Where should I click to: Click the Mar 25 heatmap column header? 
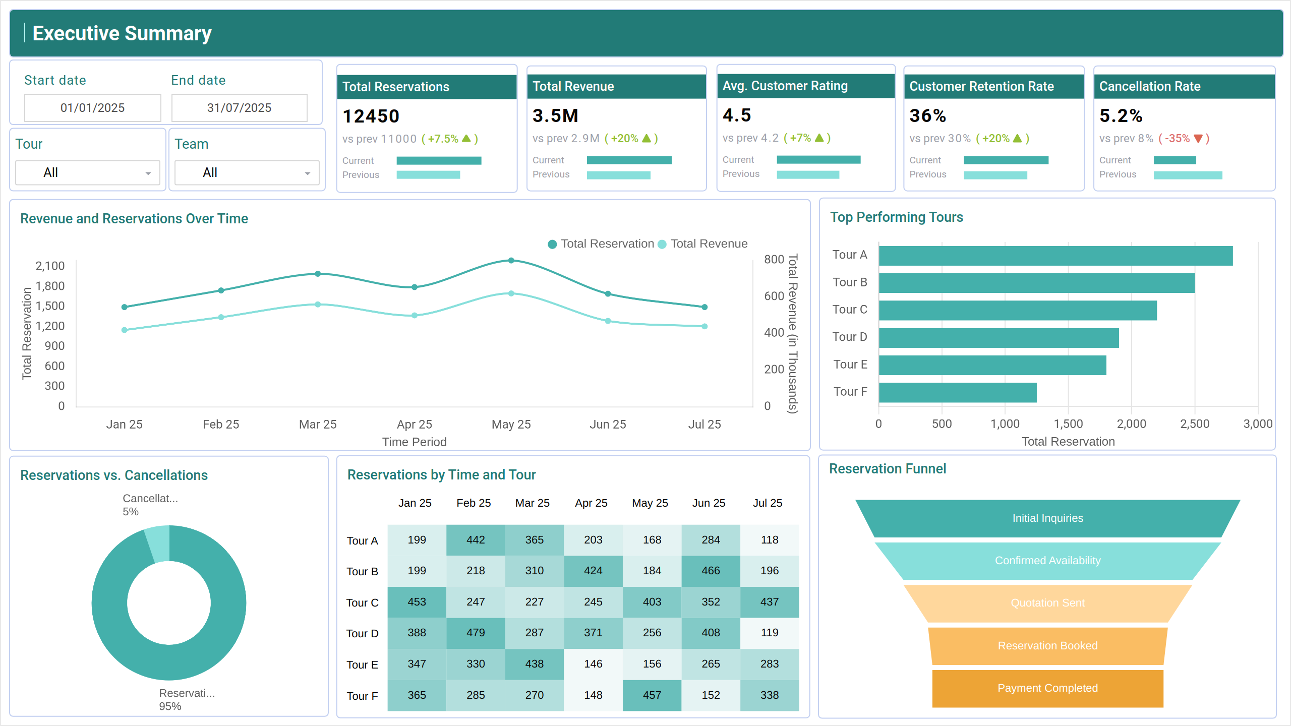pyautogui.click(x=533, y=503)
